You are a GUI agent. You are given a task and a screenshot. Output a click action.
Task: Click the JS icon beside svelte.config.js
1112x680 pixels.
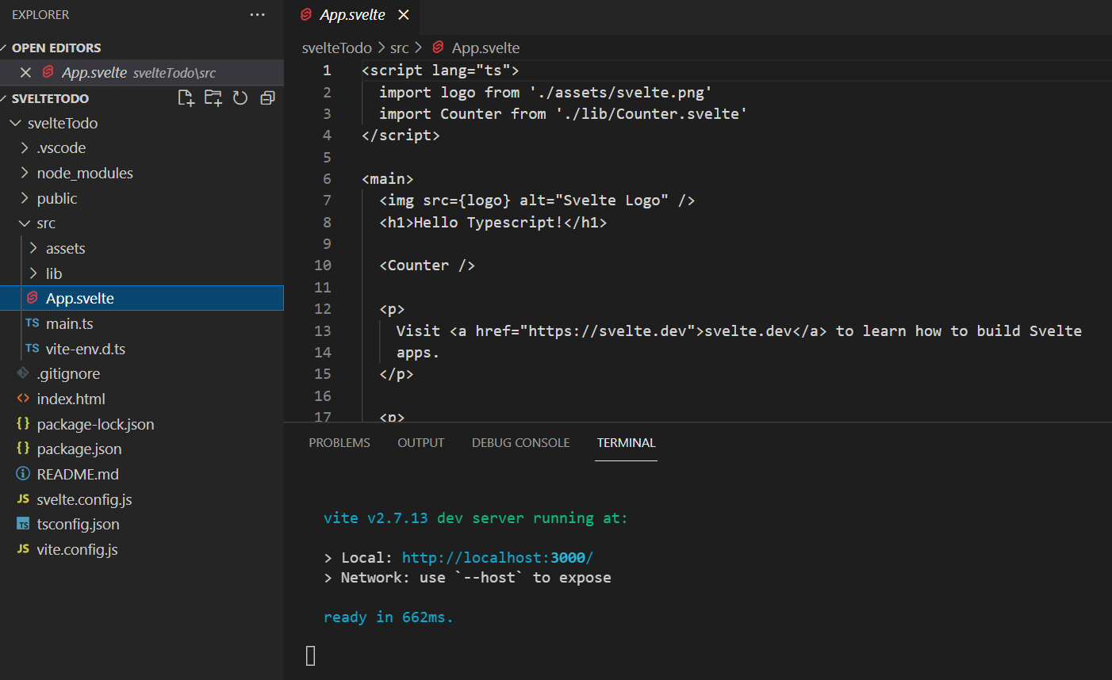[23, 499]
